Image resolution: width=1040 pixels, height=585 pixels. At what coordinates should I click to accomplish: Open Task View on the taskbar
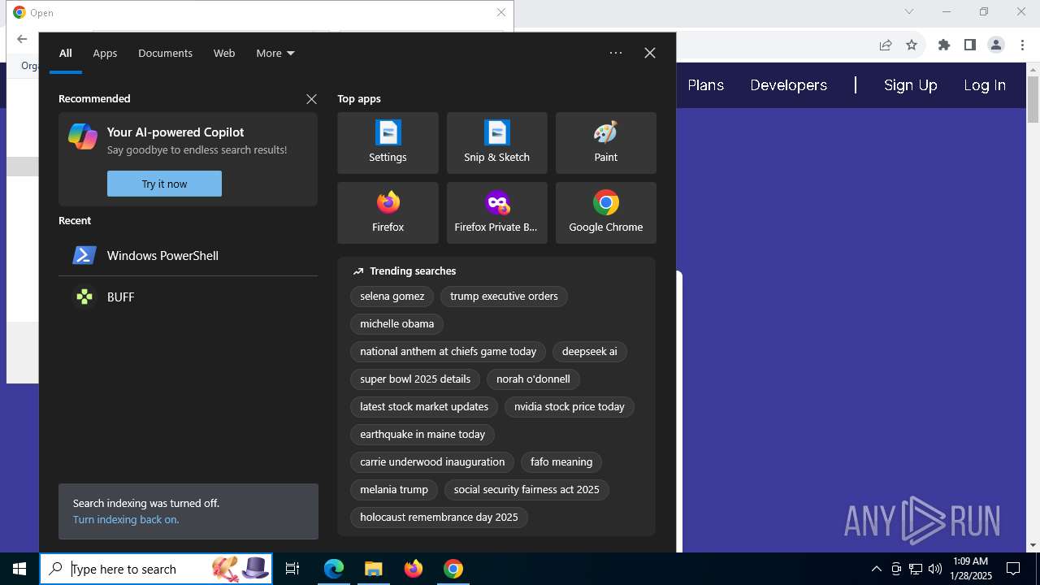point(292,569)
